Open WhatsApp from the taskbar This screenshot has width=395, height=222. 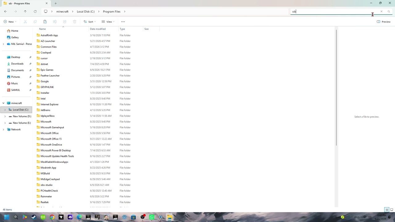(x=152, y=217)
